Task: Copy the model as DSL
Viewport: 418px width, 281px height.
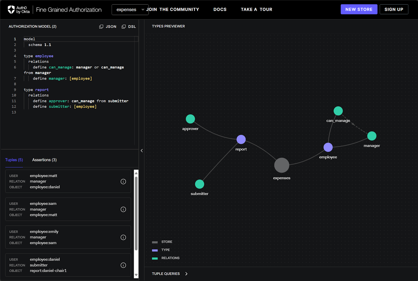Action: pyautogui.click(x=129, y=27)
